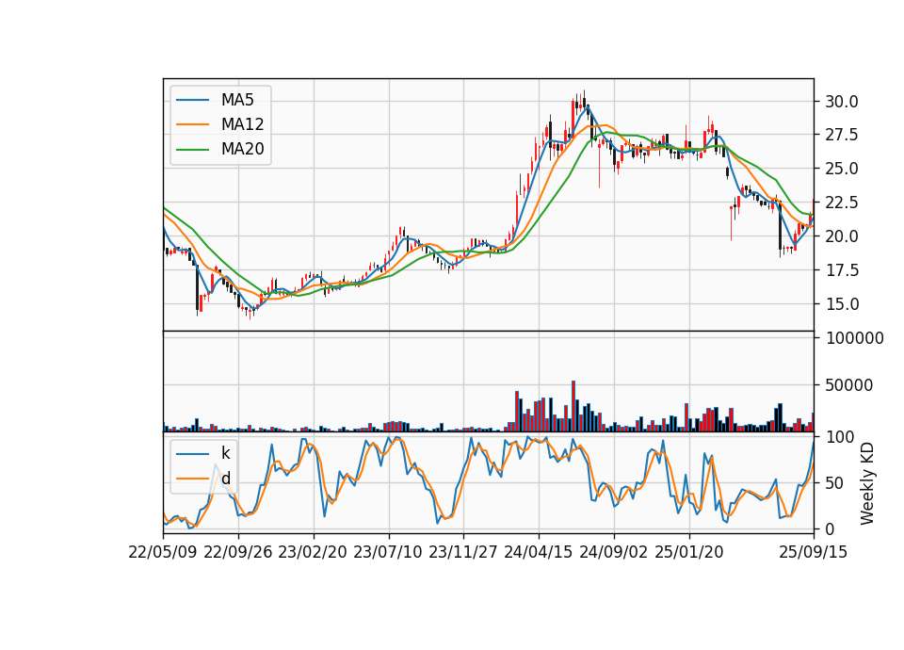Click the 22/09/26 date tick label
This screenshot has width=904, height=650.
tap(238, 552)
